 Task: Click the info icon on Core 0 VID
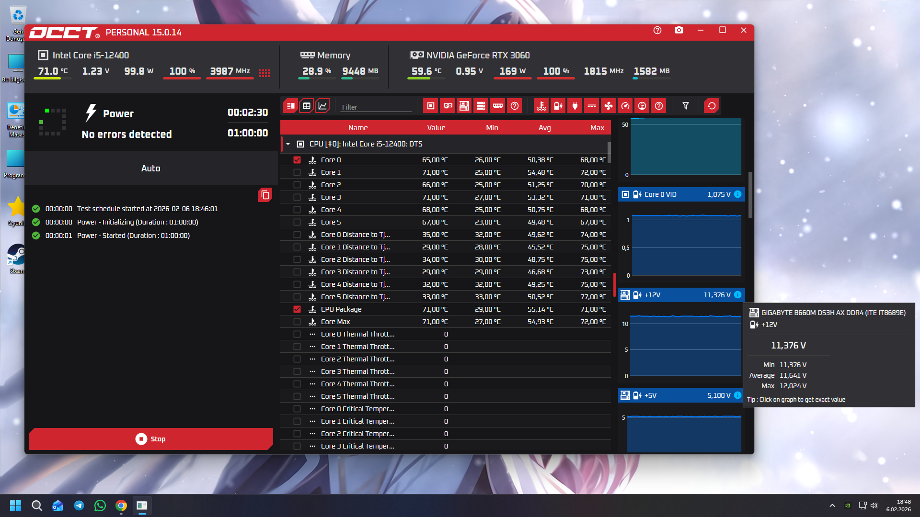coord(738,194)
